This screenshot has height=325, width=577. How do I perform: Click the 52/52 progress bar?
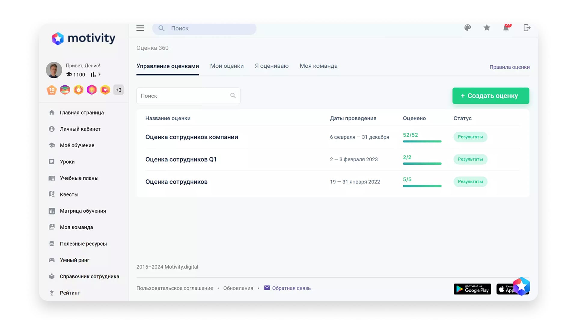pyautogui.click(x=422, y=141)
